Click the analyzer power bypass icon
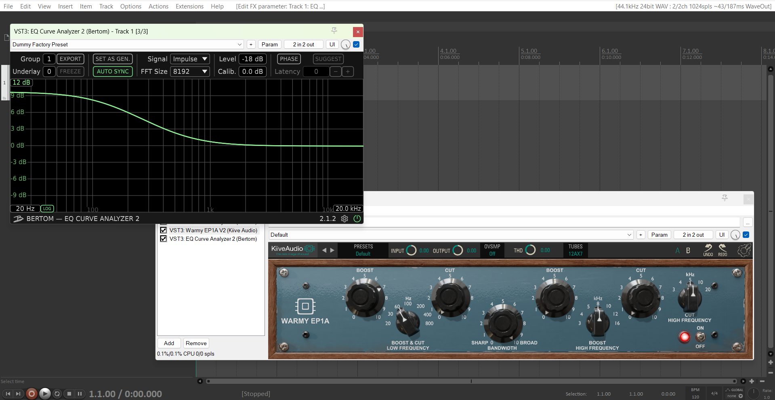This screenshot has height=400, width=775. (357, 219)
